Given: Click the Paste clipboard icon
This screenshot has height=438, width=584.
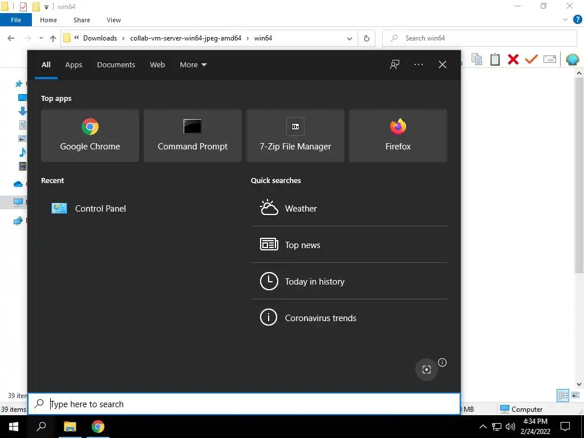Looking at the screenshot, I should [x=495, y=59].
